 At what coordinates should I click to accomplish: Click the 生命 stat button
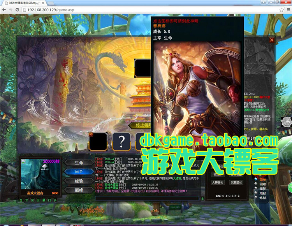(79, 163)
